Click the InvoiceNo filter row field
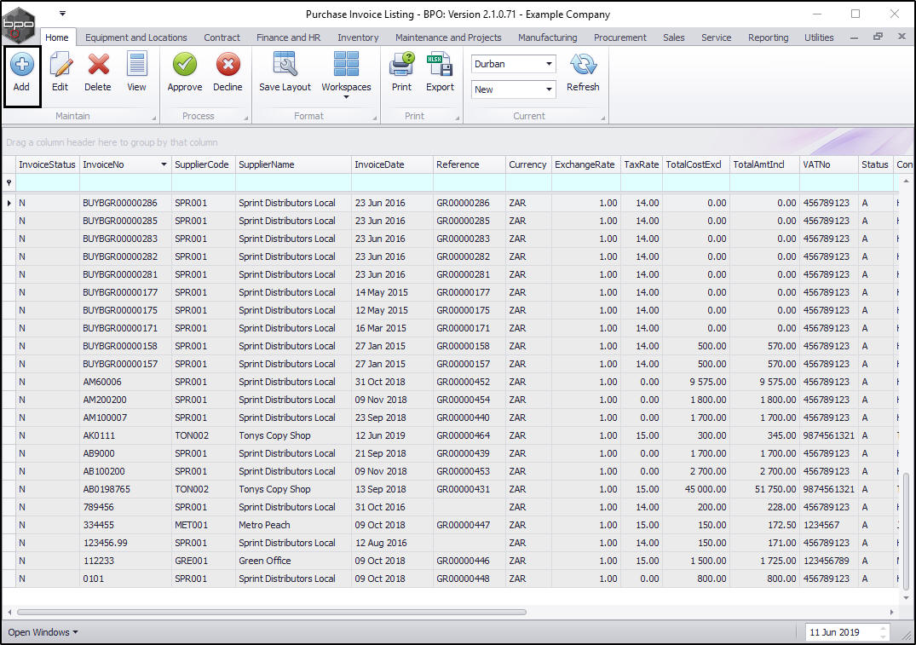The image size is (916, 645). coord(125,182)
